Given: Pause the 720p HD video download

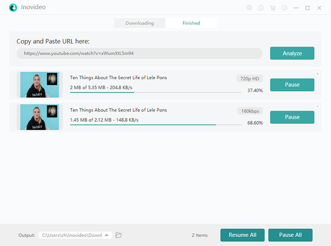Looking at the screenshot, I should (x=292, y=85).
